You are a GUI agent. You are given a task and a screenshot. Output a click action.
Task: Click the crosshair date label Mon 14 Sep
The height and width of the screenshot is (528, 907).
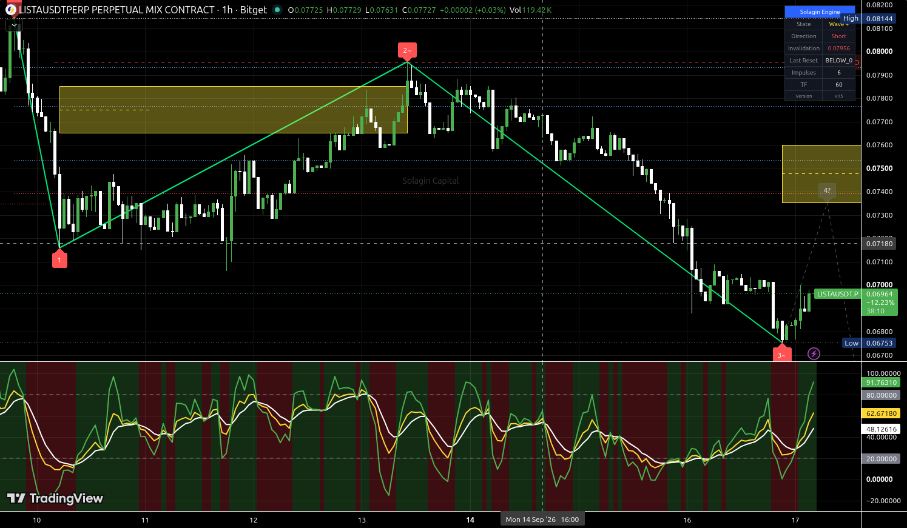(x=542, y=520)
